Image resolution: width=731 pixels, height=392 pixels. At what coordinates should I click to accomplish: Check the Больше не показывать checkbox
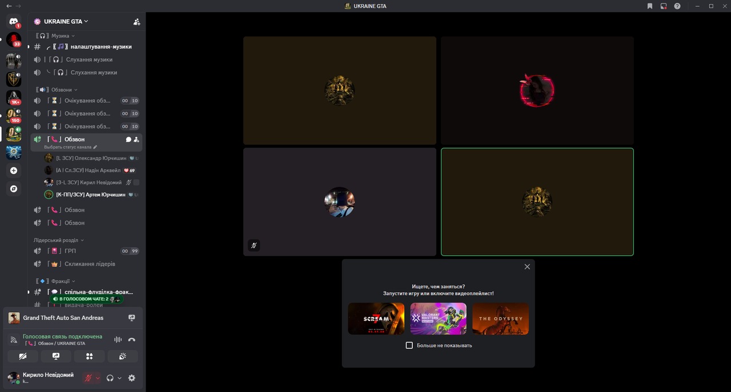point(409,345)
